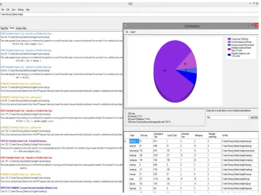This screenshot has height=195, width=261.
Task: Select the header.jsp row name
Action: coord(134,170)
